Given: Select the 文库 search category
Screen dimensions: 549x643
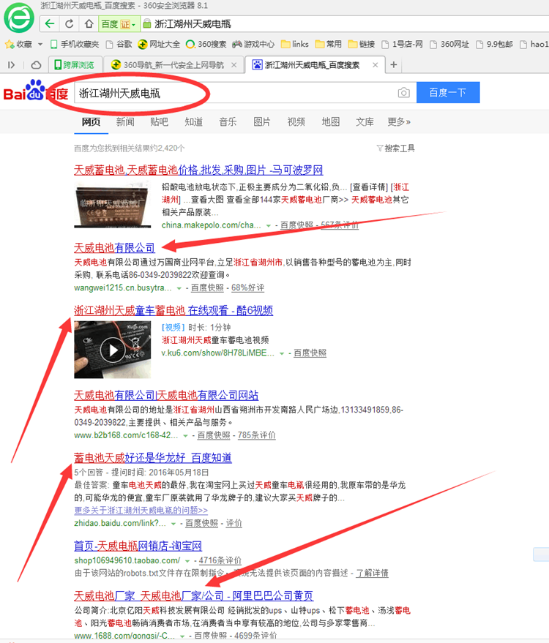Looking at the screenshot, I should click(365, 121).
